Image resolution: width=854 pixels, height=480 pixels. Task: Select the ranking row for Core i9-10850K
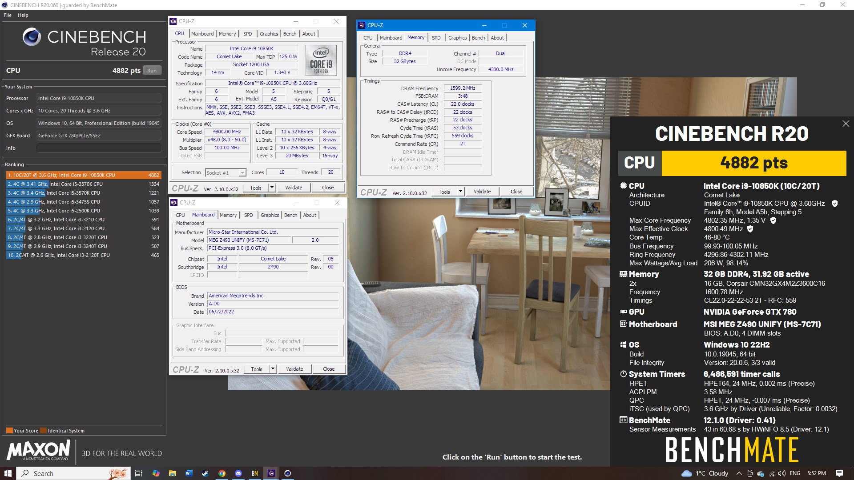(83, 175)
